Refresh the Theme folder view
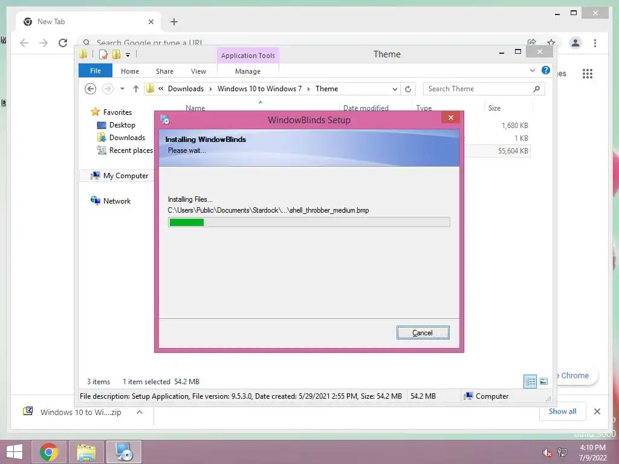Screen dimensions: 619x464 click(x=408, y=89)
